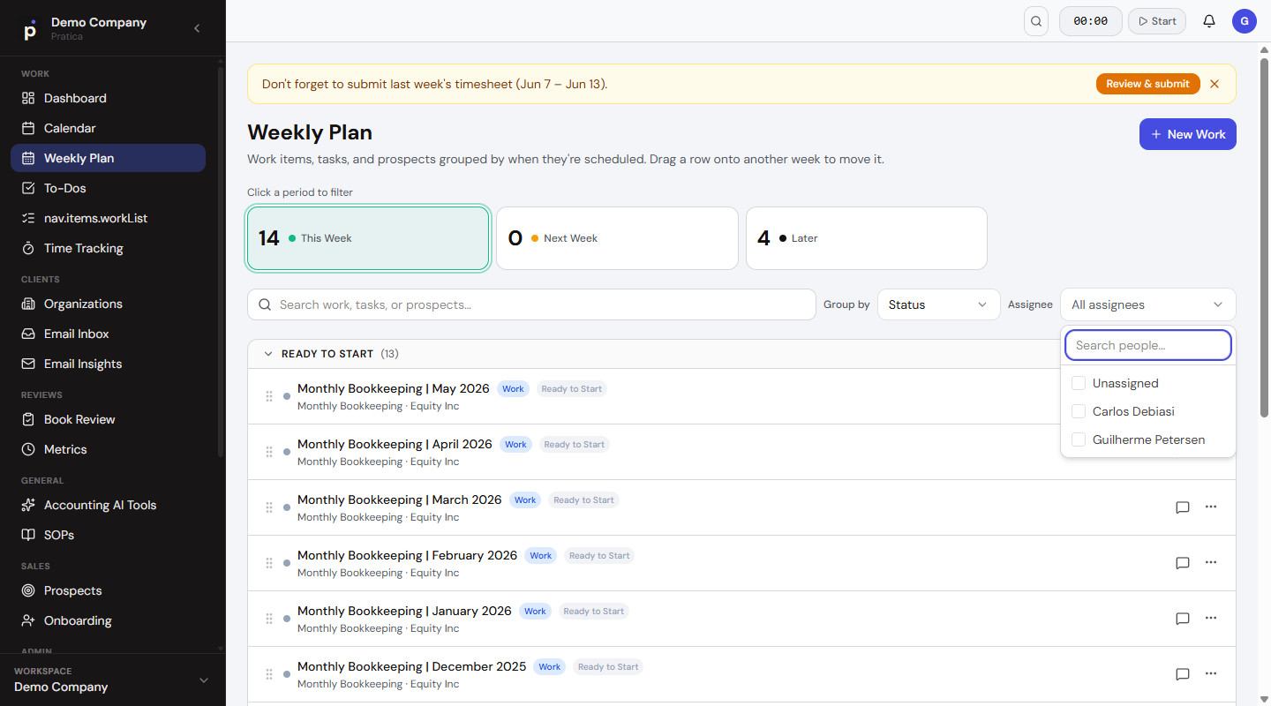This screenshot has height=706, width=1271.
Task: Filter by the This Week period card
Action: [368, 238]
